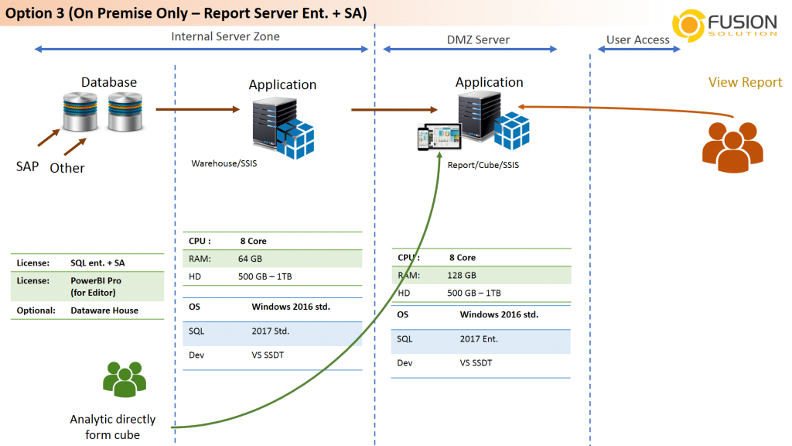Click the 500 GB – 1TB value under 128 GB
Viewport: 792px width, 446px height.
[x=474, y=293]
